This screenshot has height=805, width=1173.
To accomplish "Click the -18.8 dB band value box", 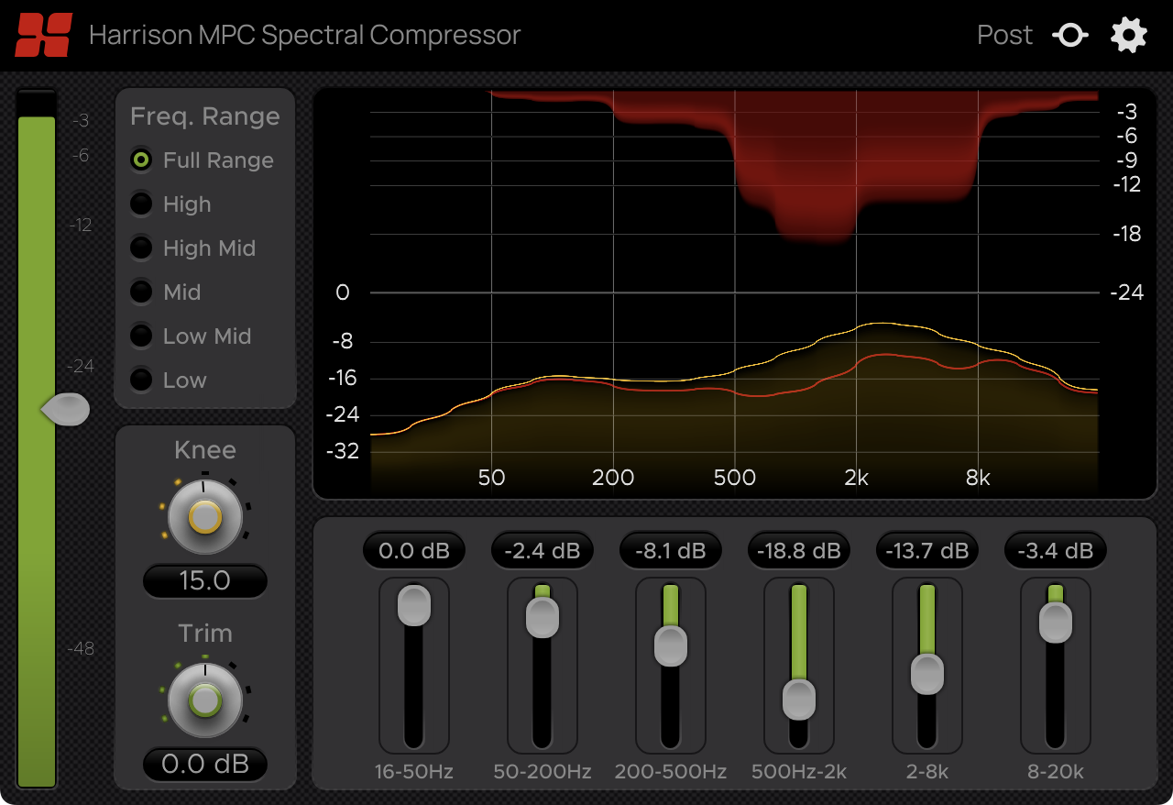I will pos(799,551).
